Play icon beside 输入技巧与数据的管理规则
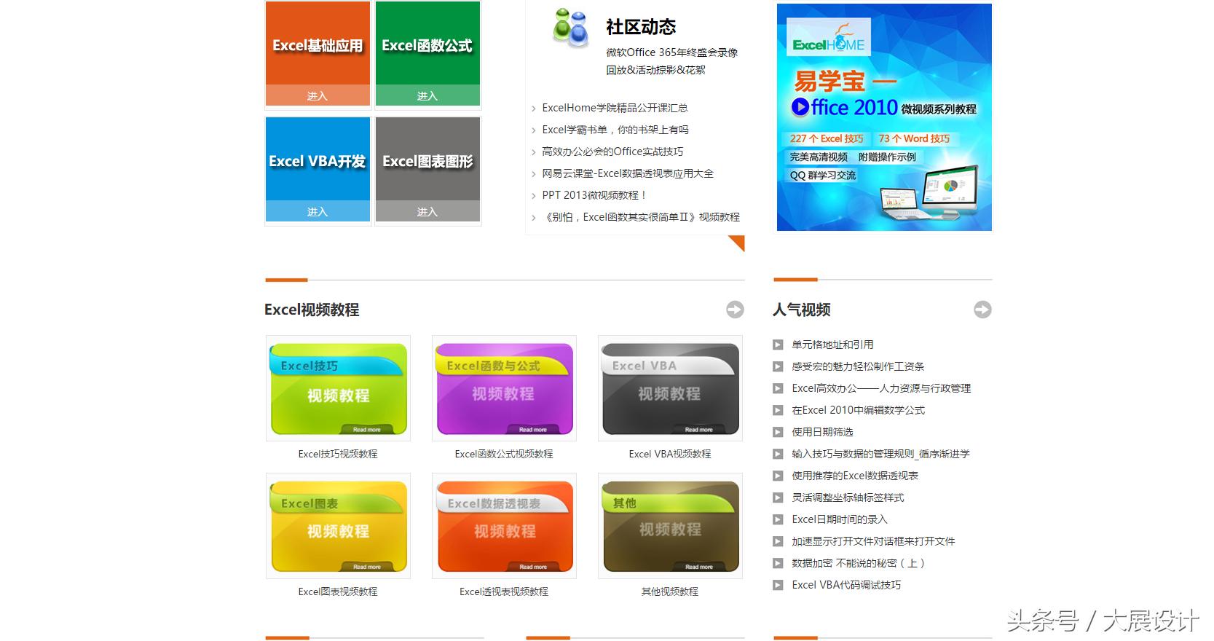Image resolution: width=1214 pixels, height=641 pixels. click(x=778, y=454)
